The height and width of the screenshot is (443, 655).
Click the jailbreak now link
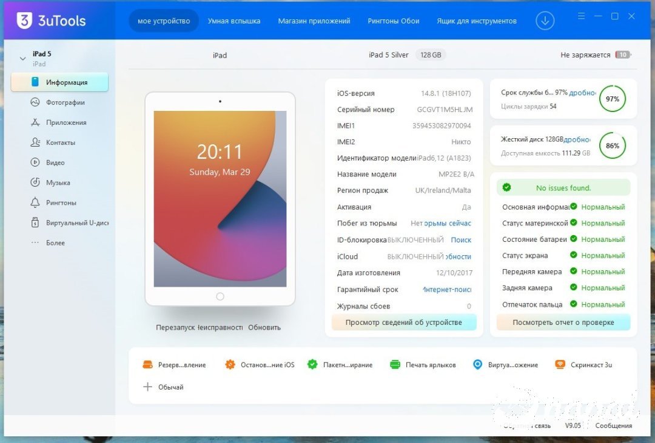[x=448, y=224]
